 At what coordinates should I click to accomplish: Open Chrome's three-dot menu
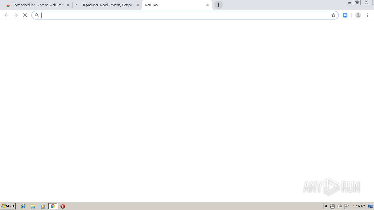click(368, 15)
